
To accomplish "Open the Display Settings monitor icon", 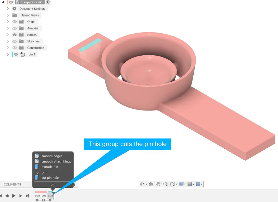I will [182, 184].
